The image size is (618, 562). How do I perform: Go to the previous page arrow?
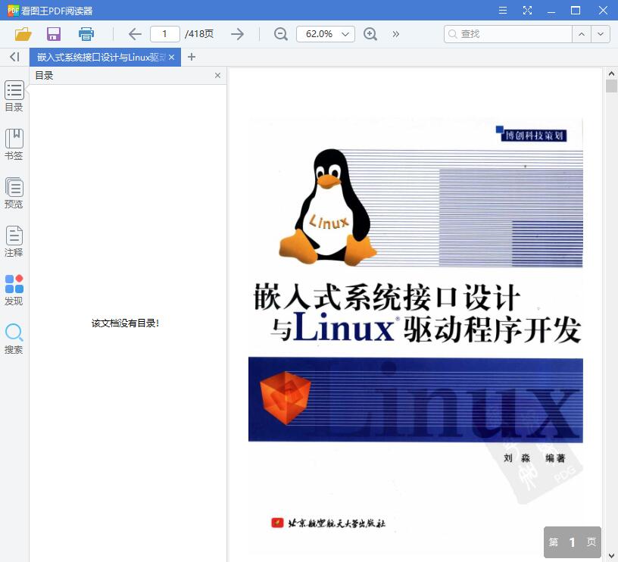[x=135, y=34]
